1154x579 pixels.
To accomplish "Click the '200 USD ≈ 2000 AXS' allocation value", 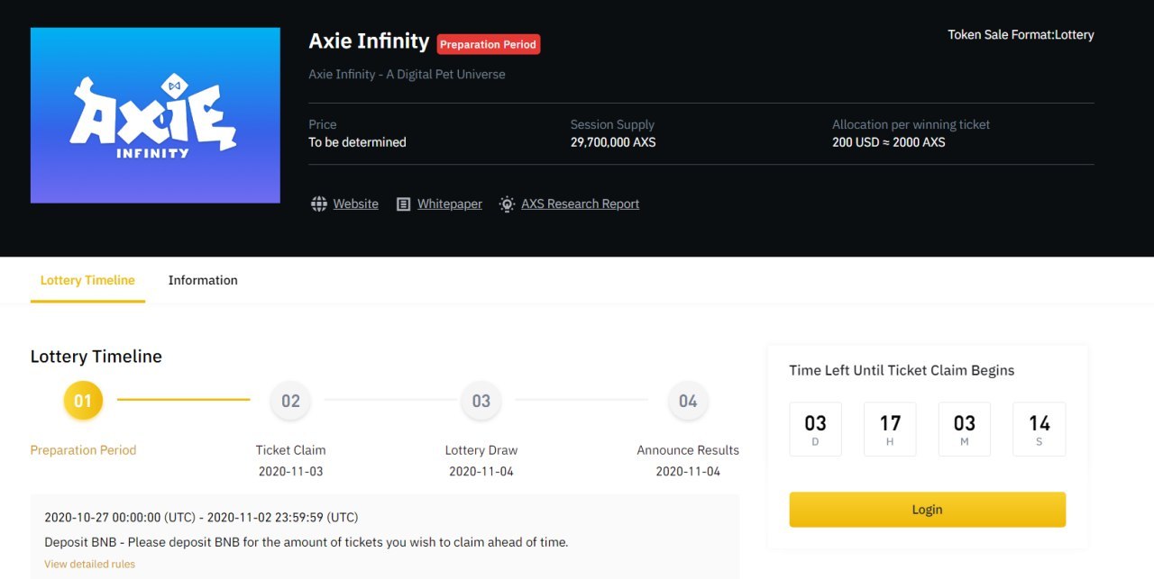I will click(889, 142).
